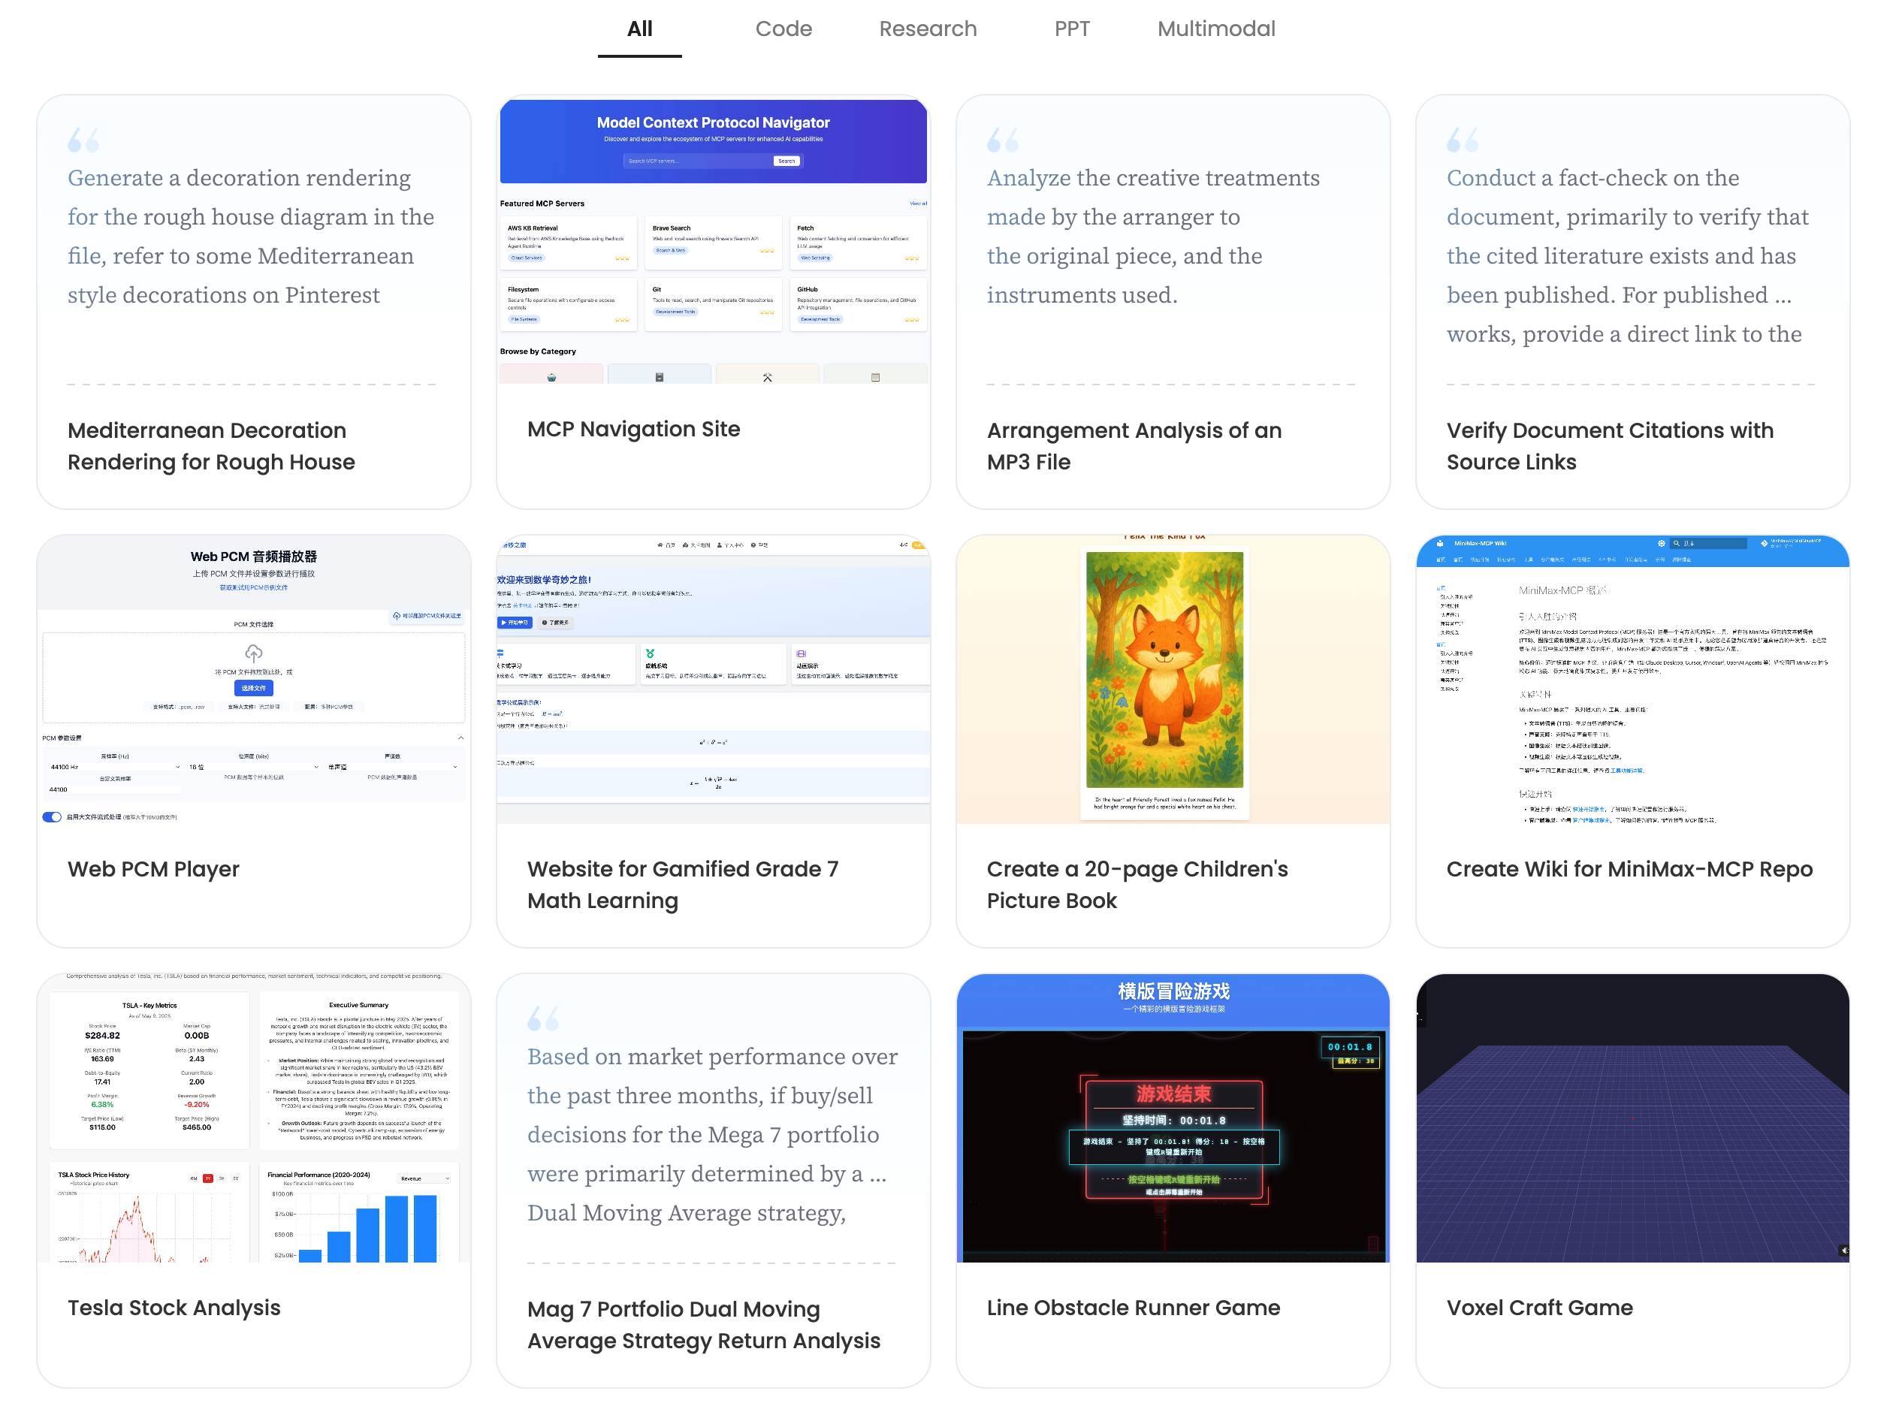Viewport: 1902px width, 1406px height.
Task: Open the 44100 Hz sample rate dropdown
Action: [x=115, y=767]
